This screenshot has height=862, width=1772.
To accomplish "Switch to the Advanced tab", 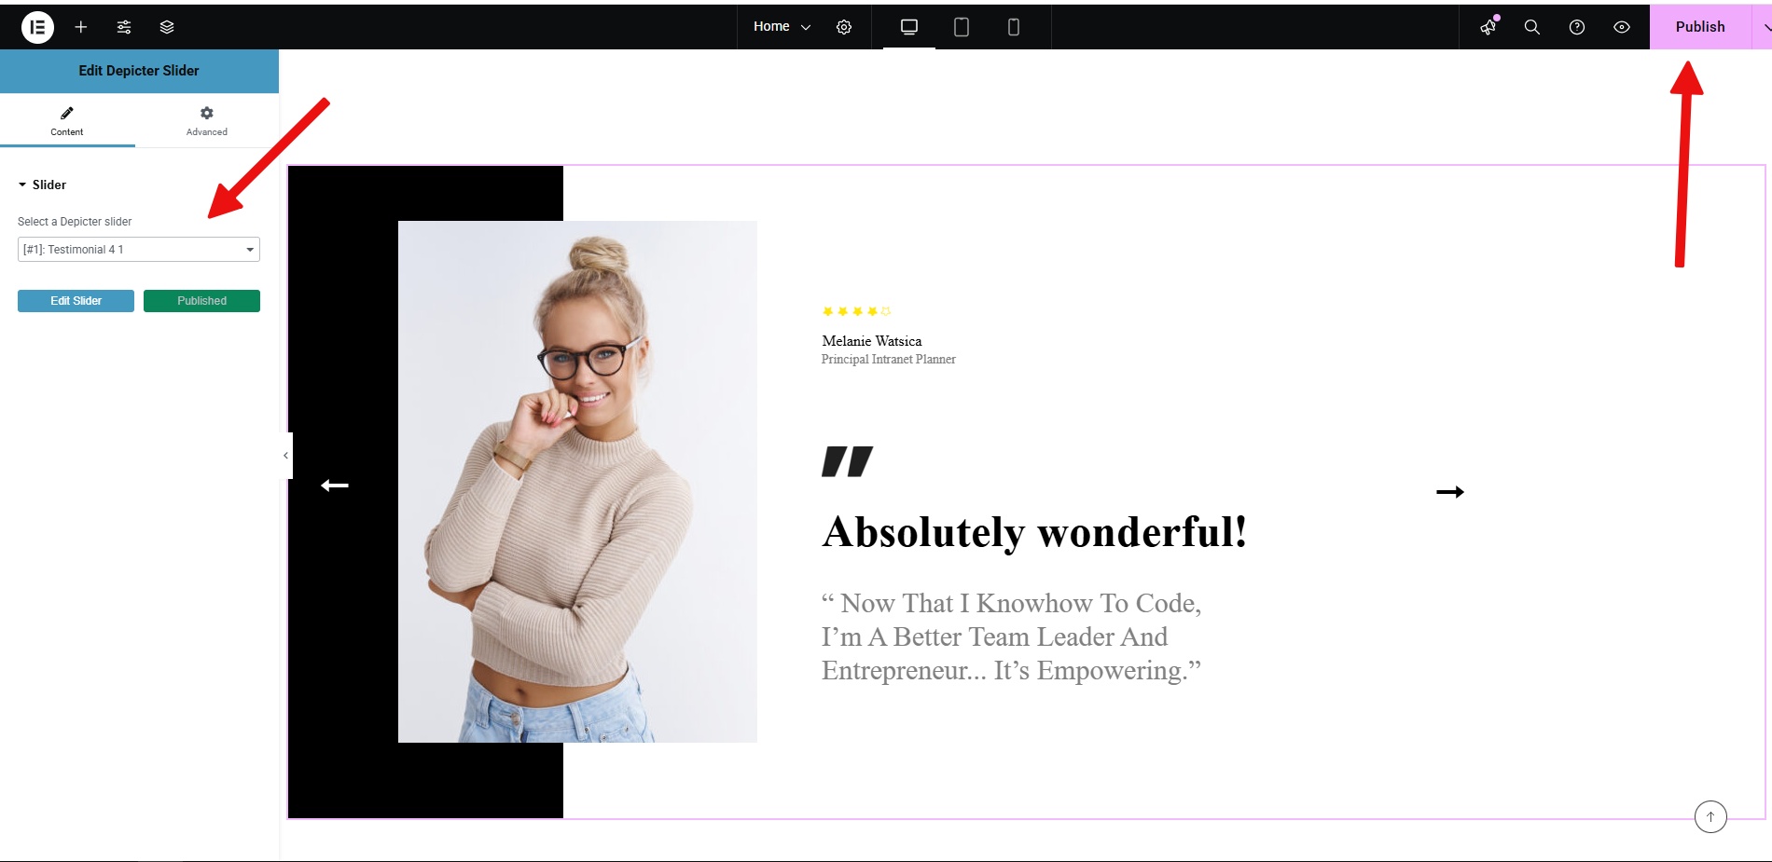I will pyautogui.click(x=207, y=121).
